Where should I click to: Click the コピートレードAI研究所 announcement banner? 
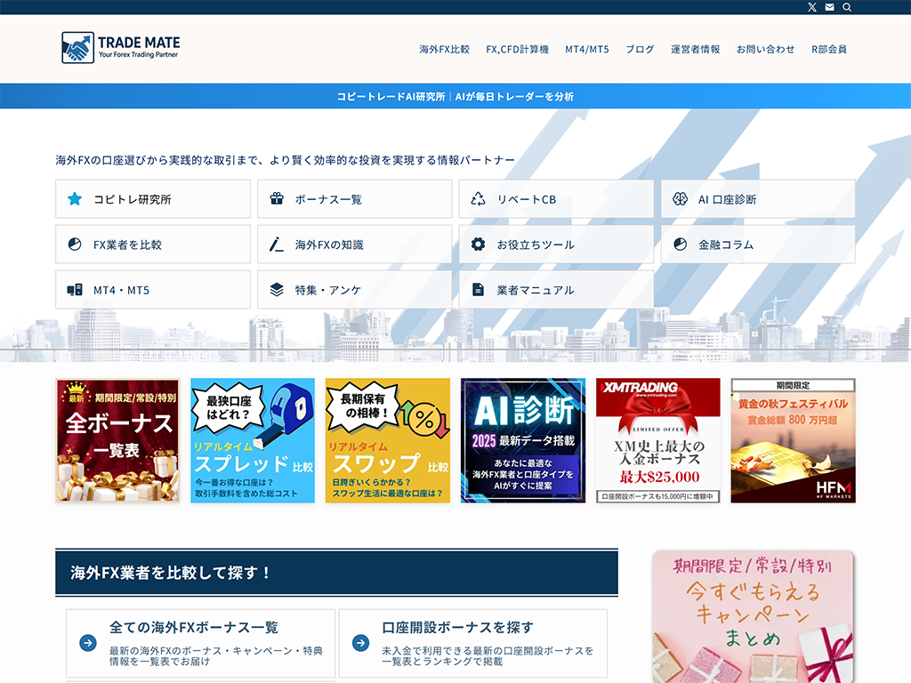455,96
